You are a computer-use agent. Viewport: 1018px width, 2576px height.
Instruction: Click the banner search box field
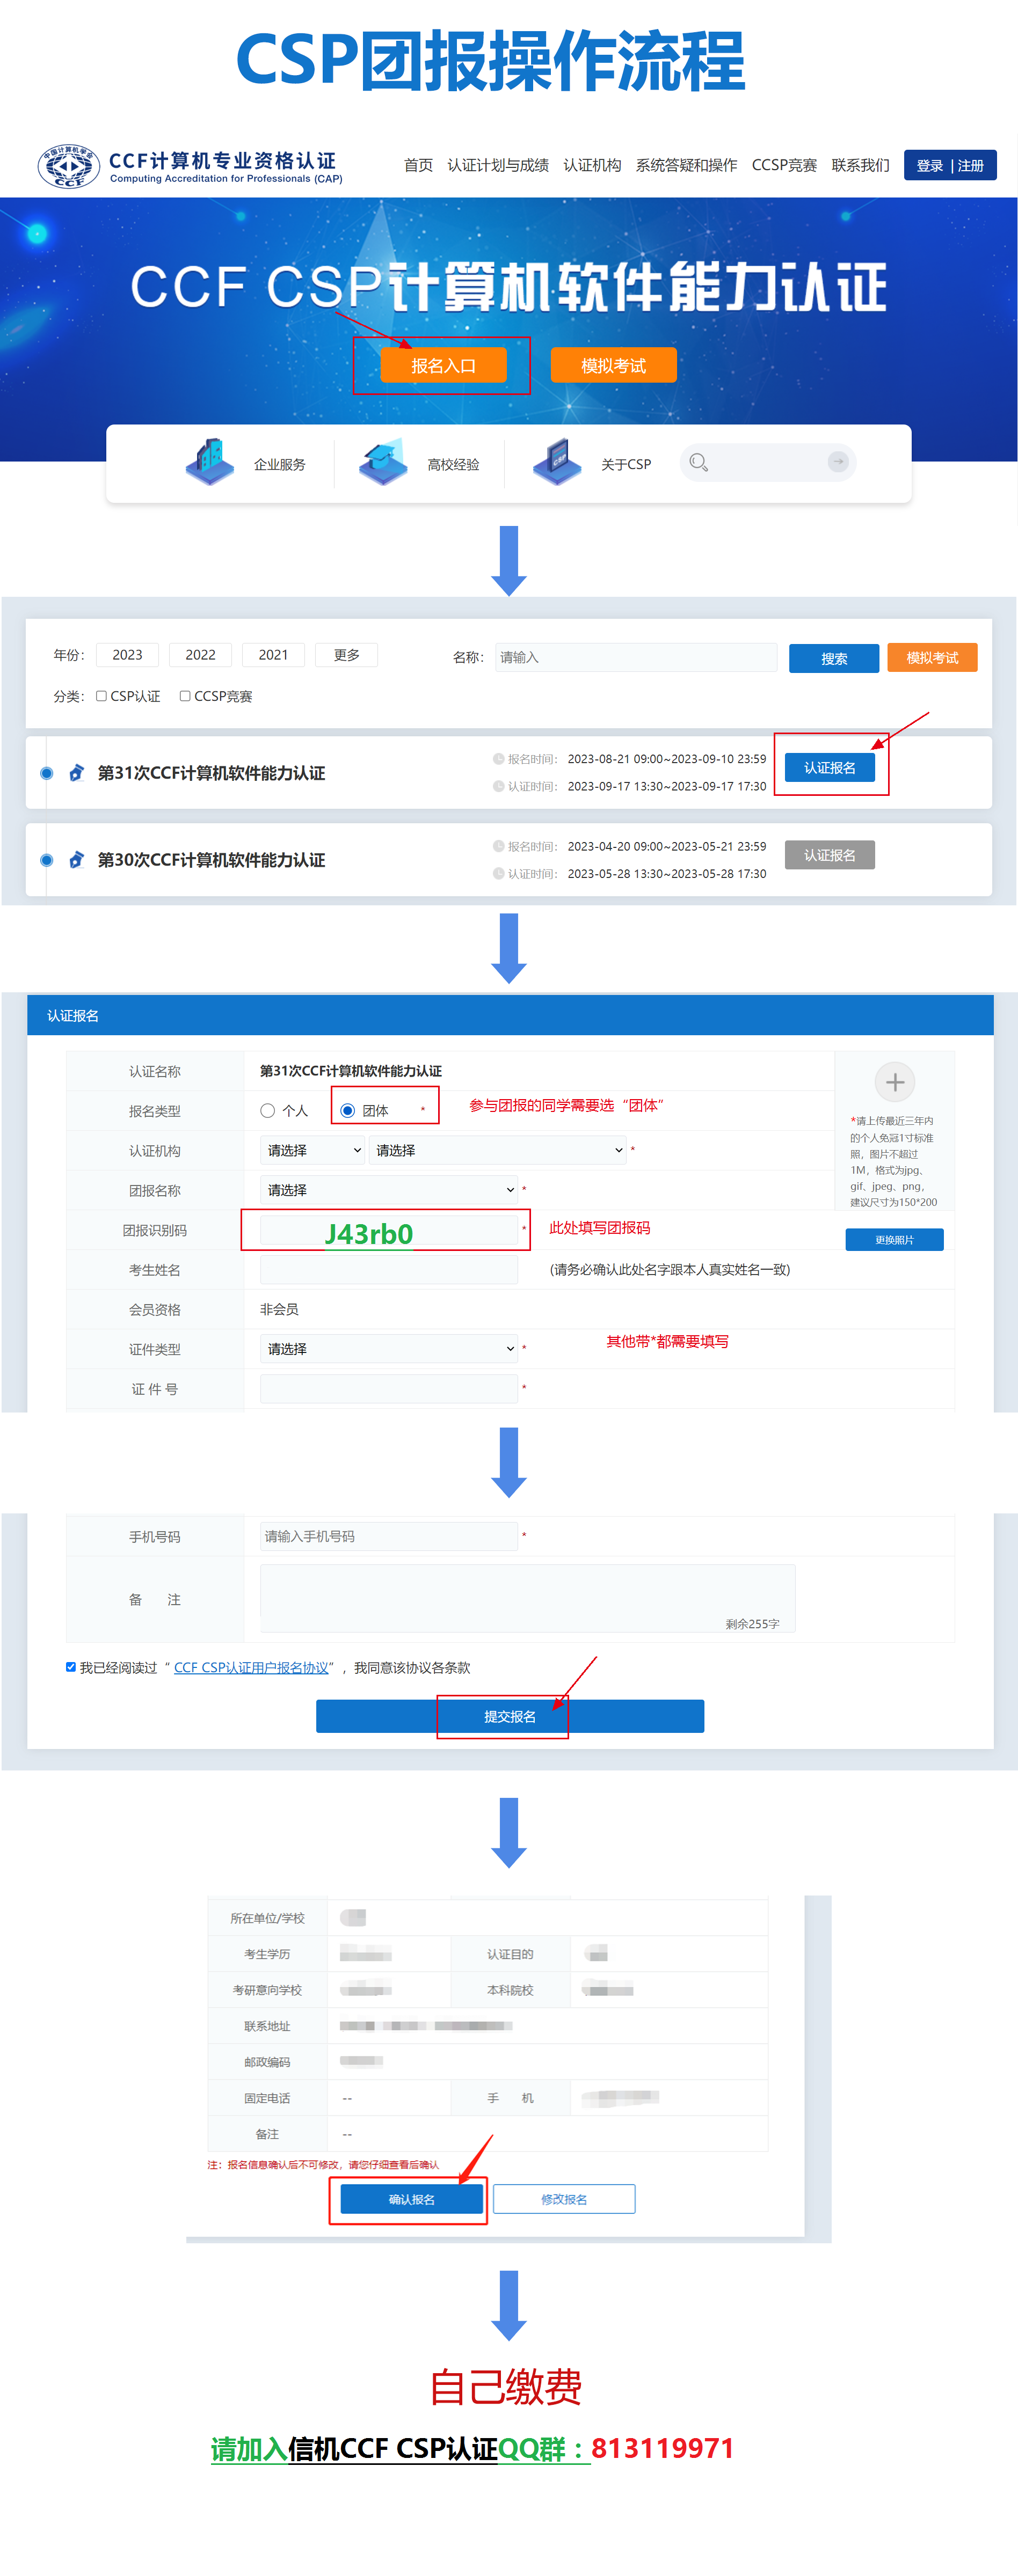point(768,462)
